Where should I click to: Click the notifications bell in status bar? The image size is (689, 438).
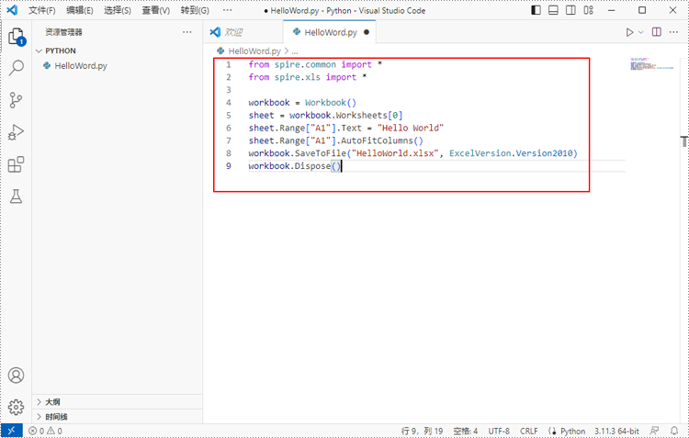(x=674, y=431)
